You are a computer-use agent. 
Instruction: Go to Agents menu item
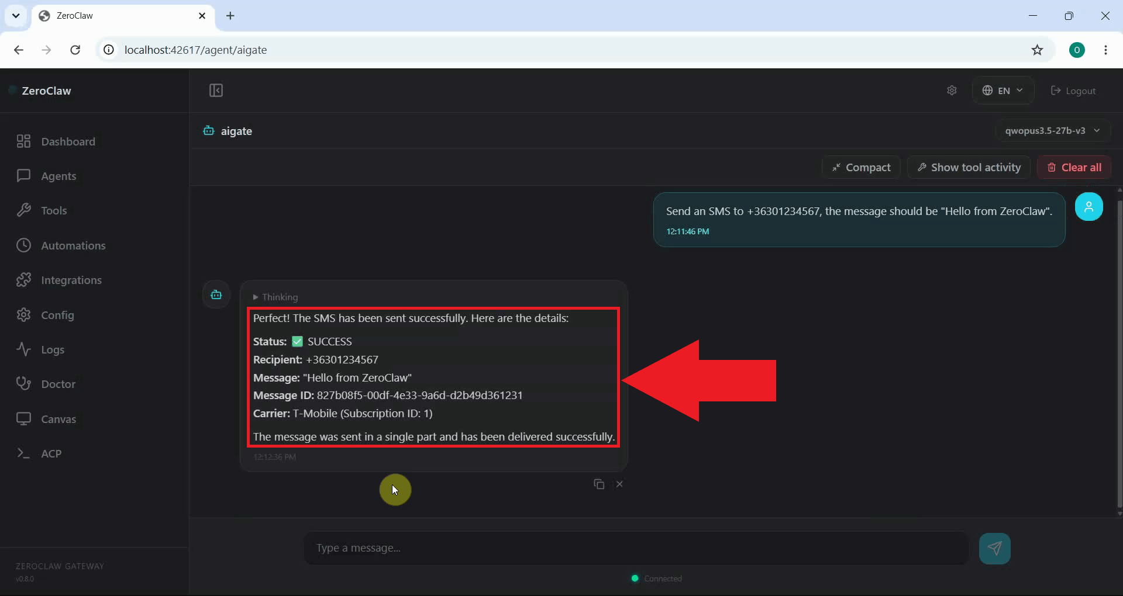point(58,176)
